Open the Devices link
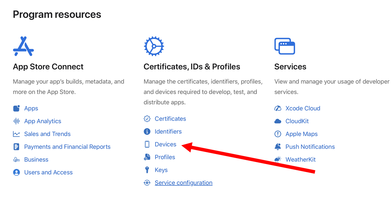Image resolution: width=391 pixels, height=200 pixels. tap(166, 144)
